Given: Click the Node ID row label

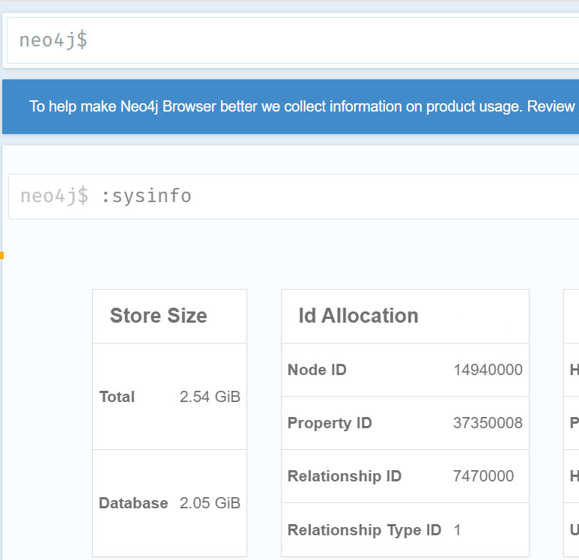Looking at the screenshot, I should [x=317, y=370].
